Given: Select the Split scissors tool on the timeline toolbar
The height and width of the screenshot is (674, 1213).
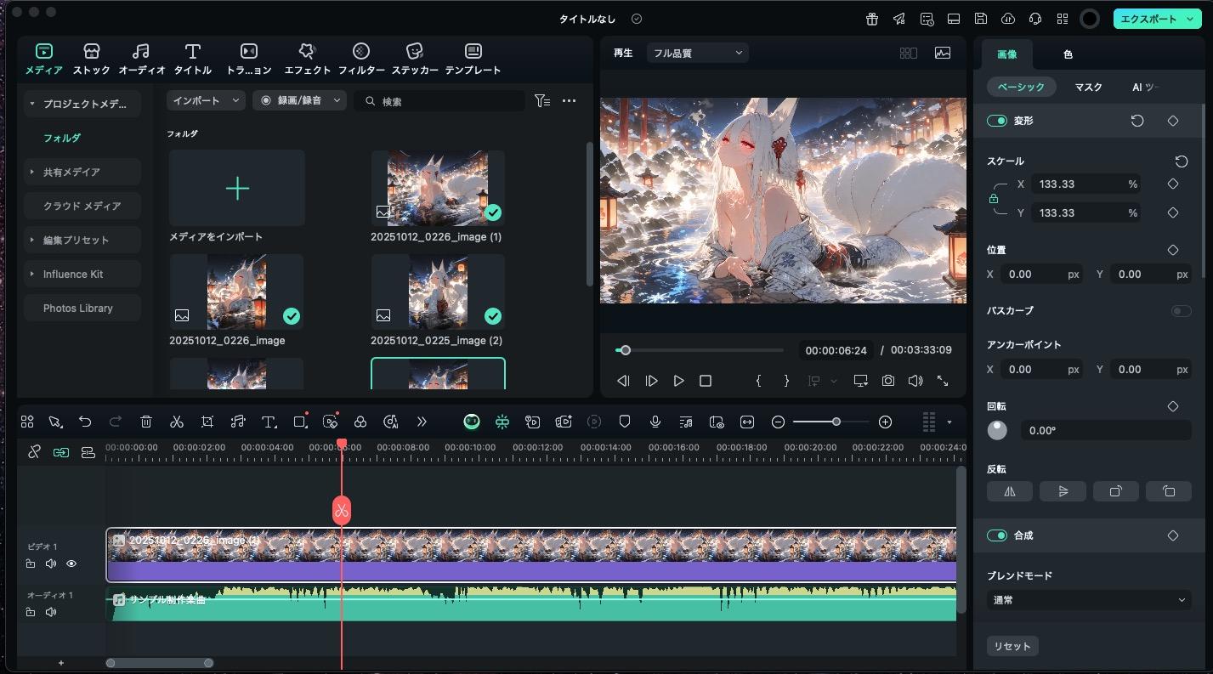Looking at the screenshot, I should (177, 422).
